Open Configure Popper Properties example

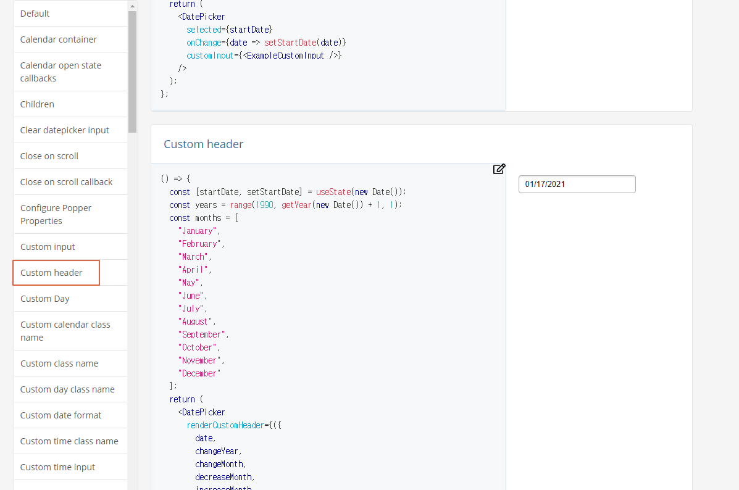(55, 214)
